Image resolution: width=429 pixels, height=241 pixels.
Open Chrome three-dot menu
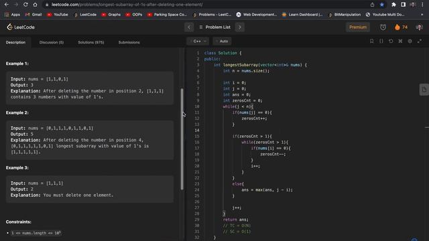click(x=423, y=5)
